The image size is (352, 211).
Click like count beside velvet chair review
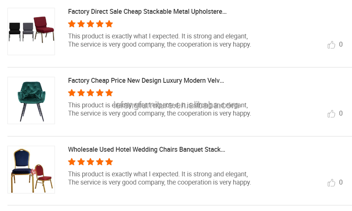tap(341, 114)
